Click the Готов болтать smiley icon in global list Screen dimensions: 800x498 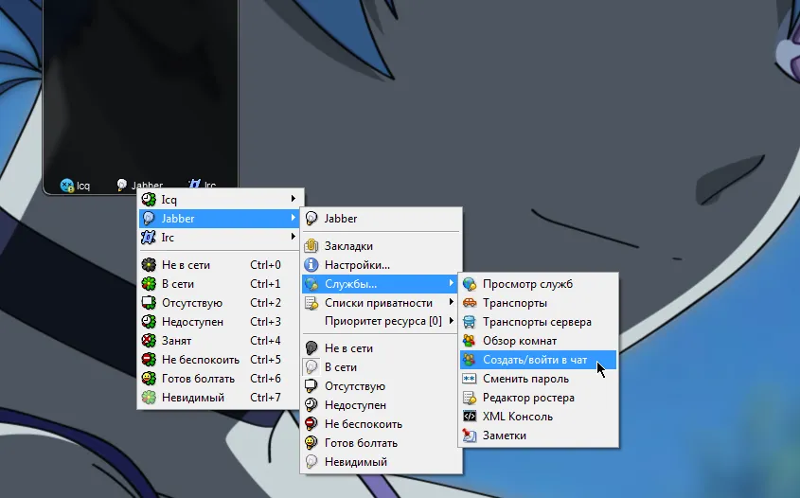149,379
